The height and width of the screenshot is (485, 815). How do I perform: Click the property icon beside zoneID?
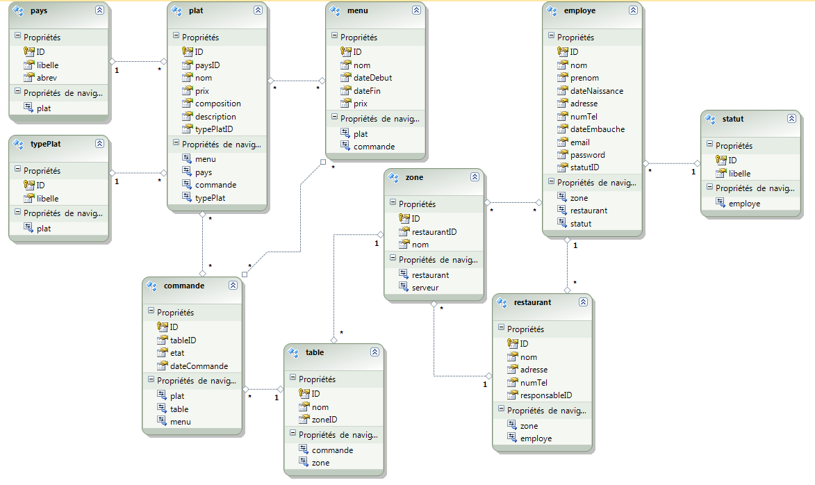[304, 420]
